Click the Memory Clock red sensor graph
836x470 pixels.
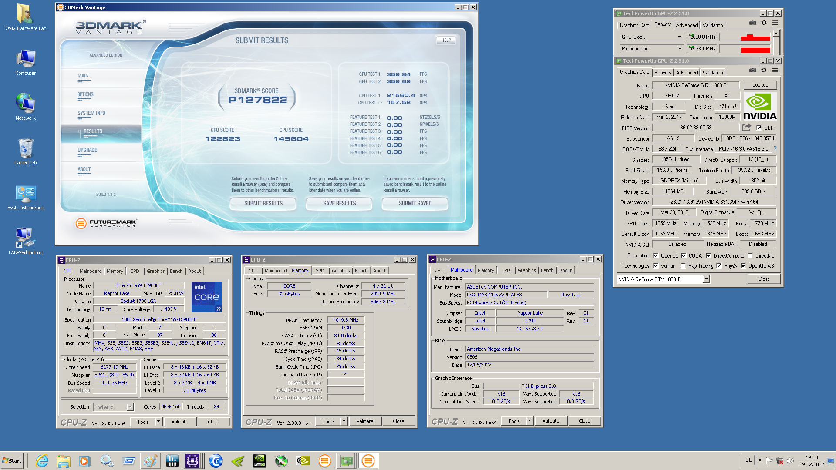pos(745,49)
